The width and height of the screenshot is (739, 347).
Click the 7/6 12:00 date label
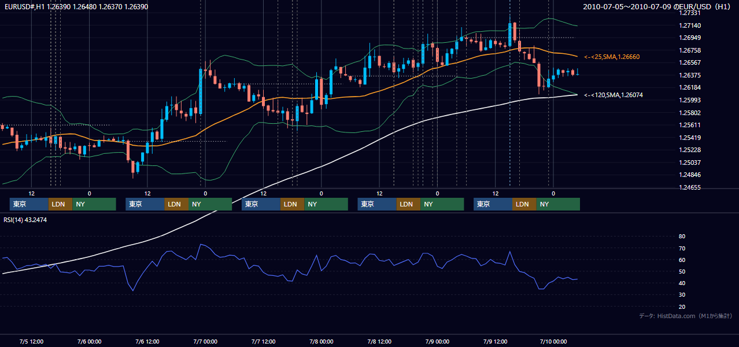[x=147, y=341]
